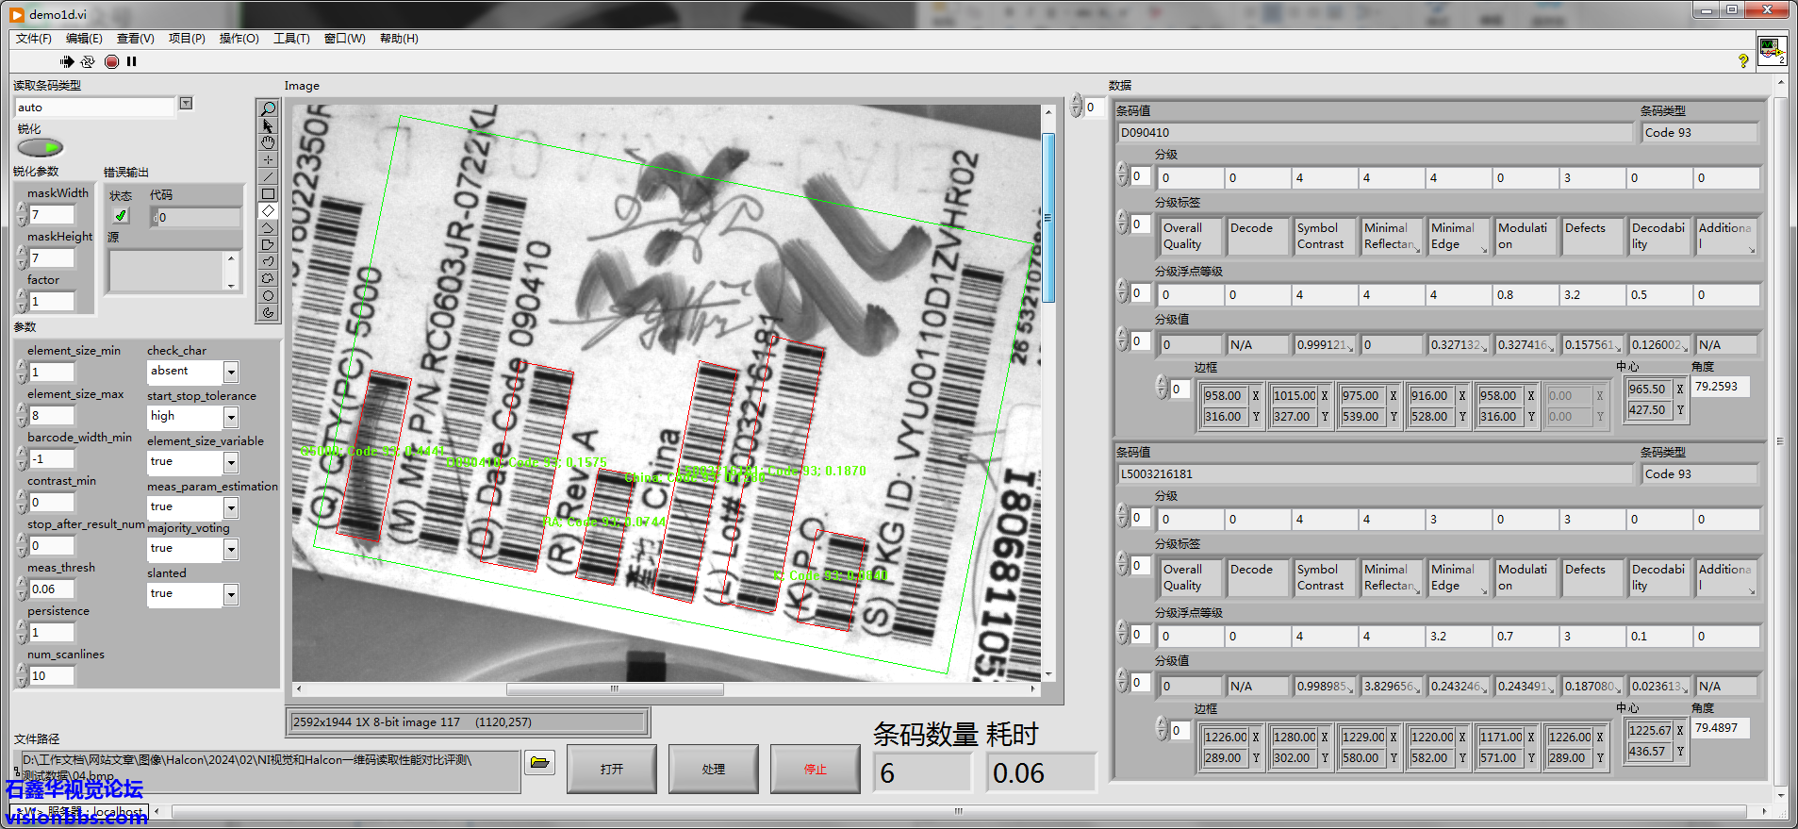
Task: Select the Line ROI tool
Action: pos(268,176)
